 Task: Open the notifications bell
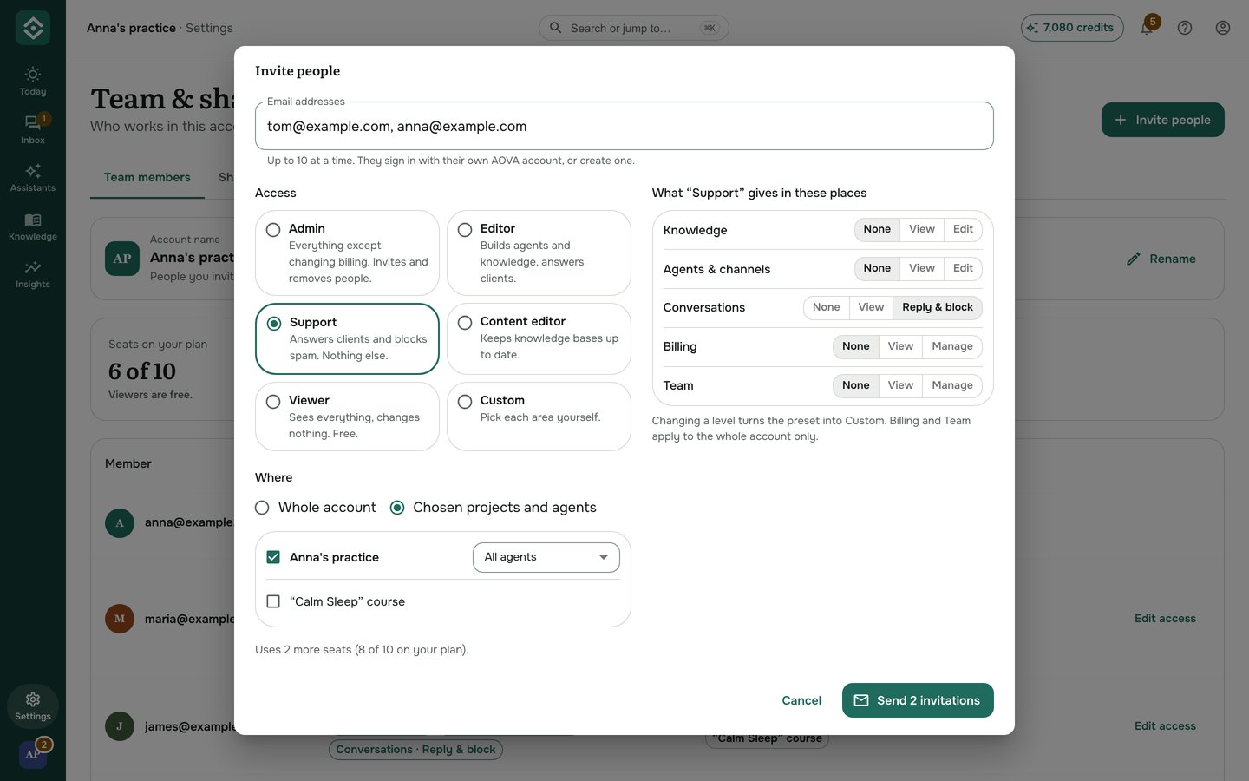click(x=1147, y=28)
